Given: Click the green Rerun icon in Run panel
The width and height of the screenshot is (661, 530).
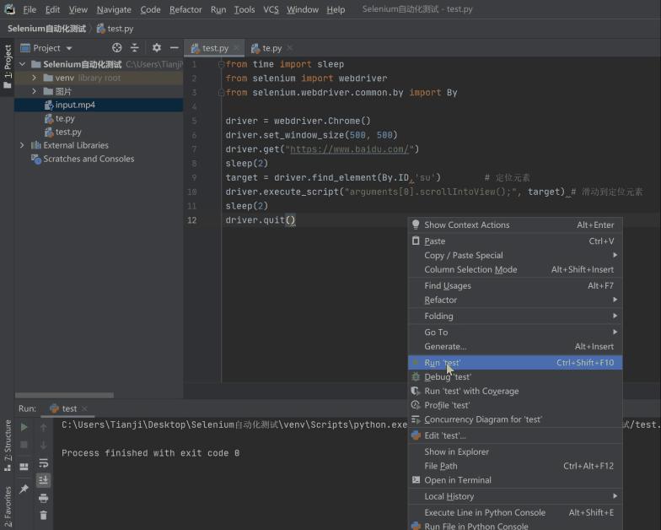Looking at the screenshot, I should point(24,428).
